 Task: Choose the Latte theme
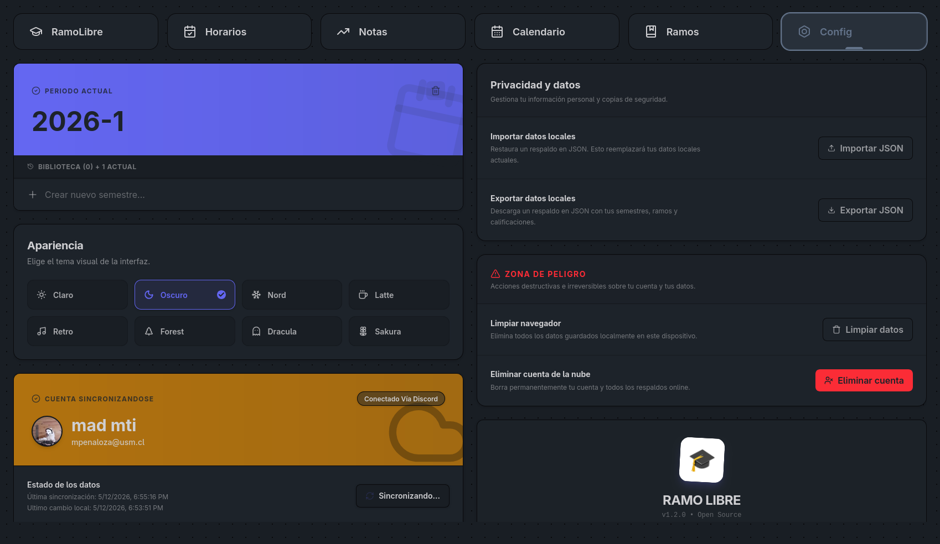(399, 295)
